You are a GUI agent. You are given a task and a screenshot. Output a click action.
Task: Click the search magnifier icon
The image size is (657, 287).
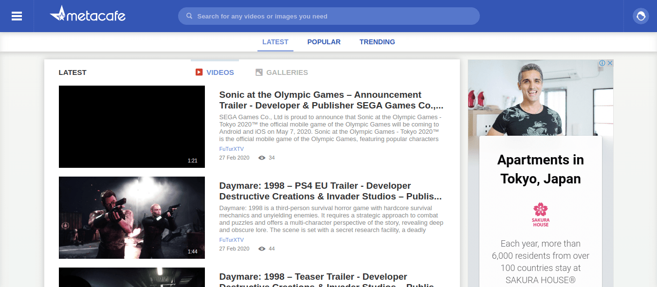[x=189, y=16]
